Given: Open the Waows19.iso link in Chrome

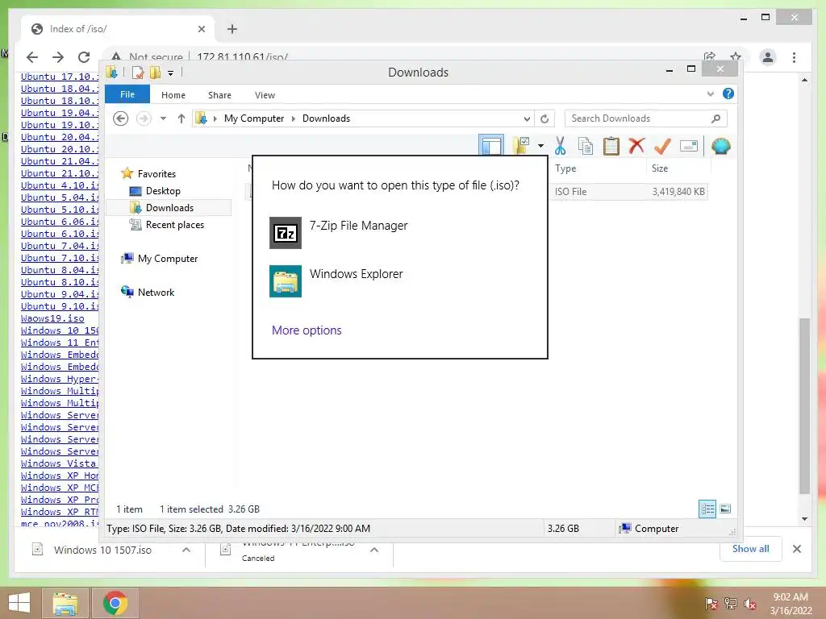Looking at the screenshot, I should [52, 318].
